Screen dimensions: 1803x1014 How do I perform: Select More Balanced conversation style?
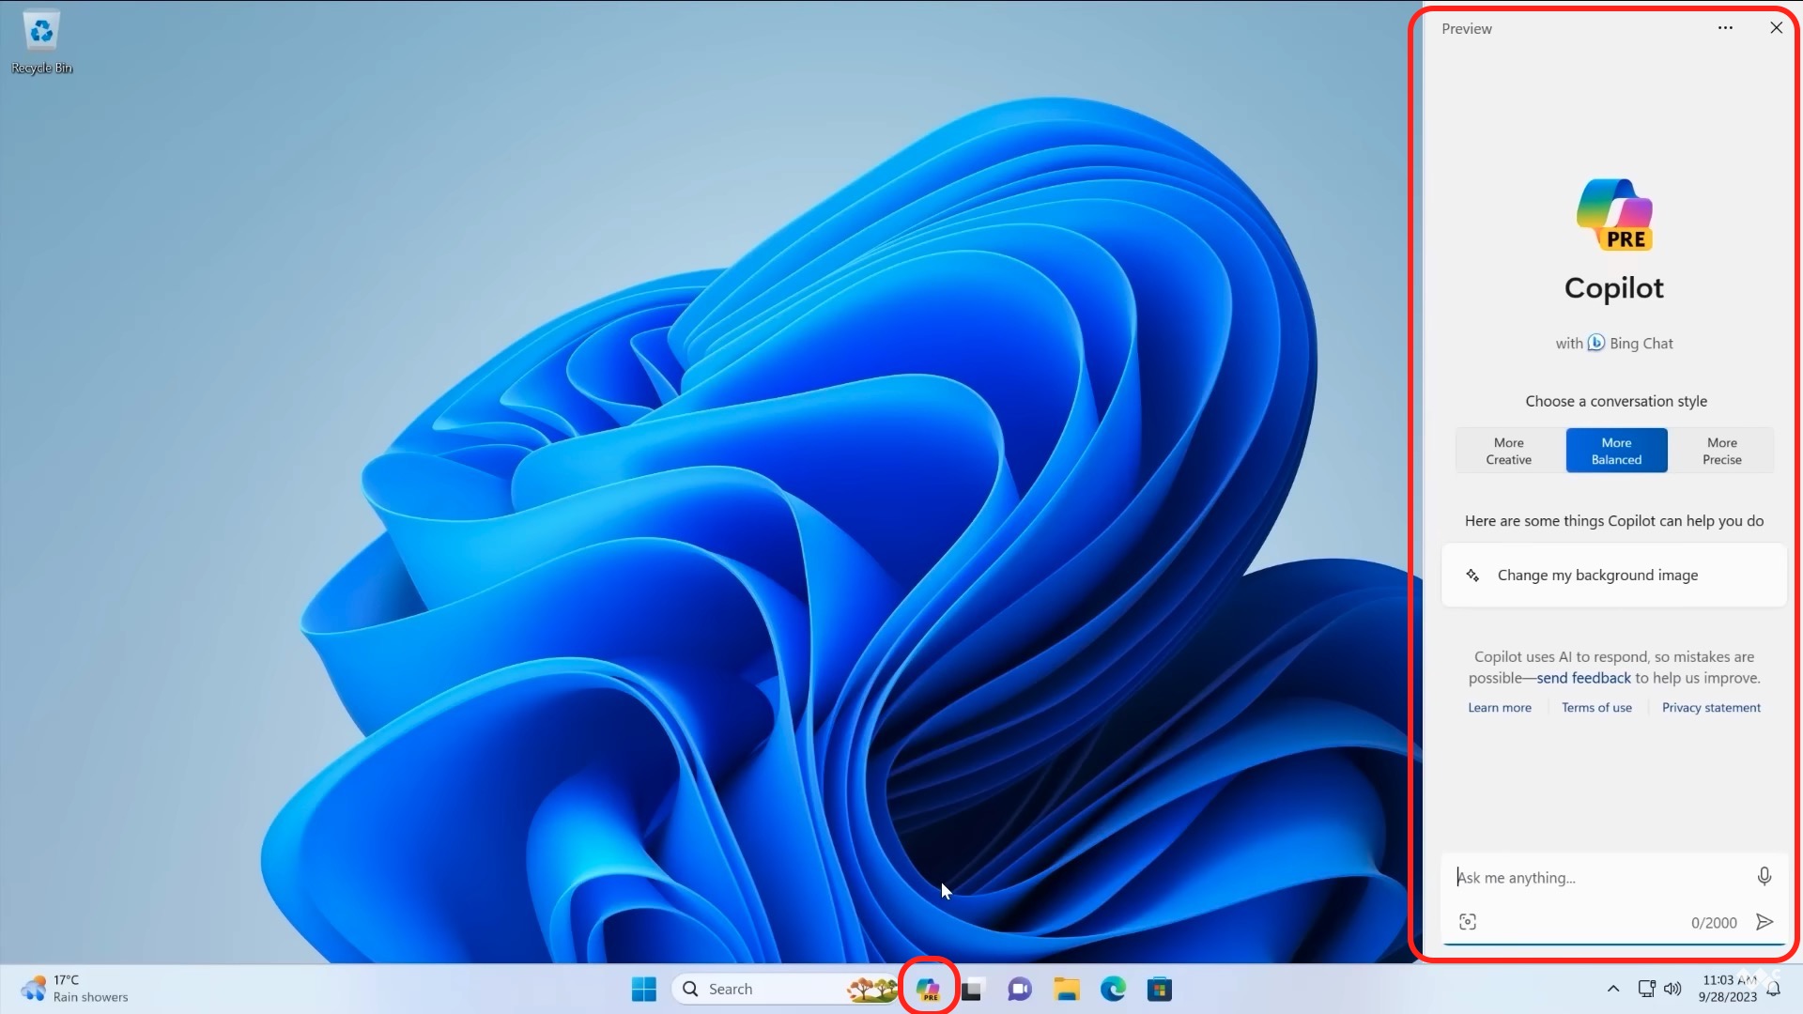[x=1616, y=451]
